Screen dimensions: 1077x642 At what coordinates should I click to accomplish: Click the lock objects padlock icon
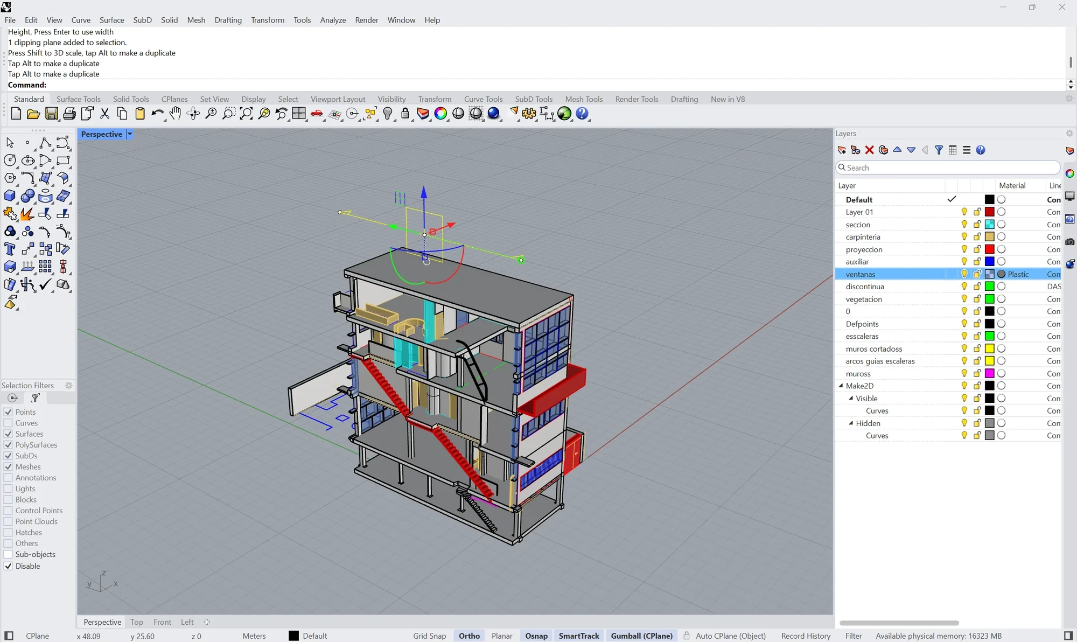coord(405,114)
